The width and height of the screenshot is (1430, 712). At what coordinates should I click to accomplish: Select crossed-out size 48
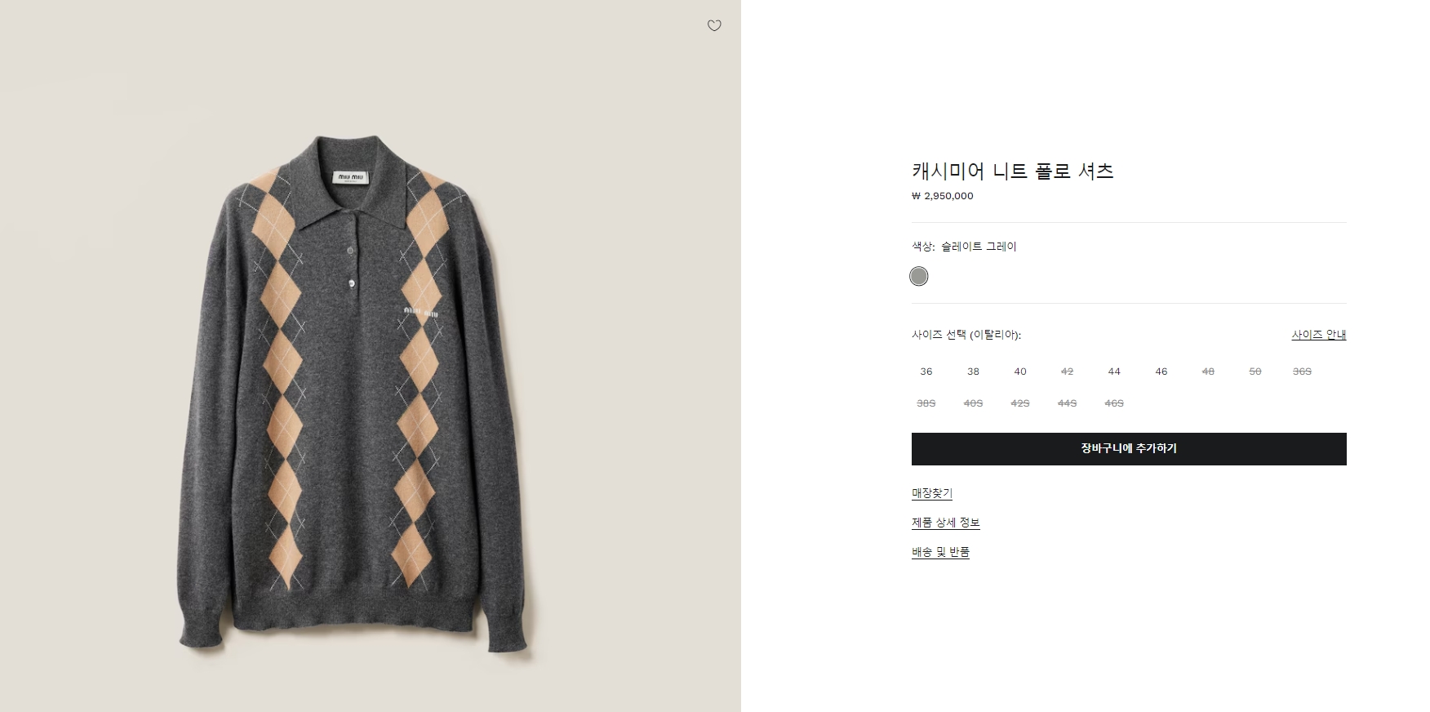pyautogui.click(x=1208, y=372)
